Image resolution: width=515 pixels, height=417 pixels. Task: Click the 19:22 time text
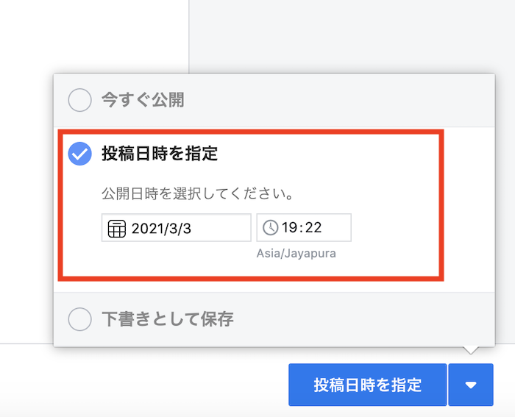click(x=302, y=227)
